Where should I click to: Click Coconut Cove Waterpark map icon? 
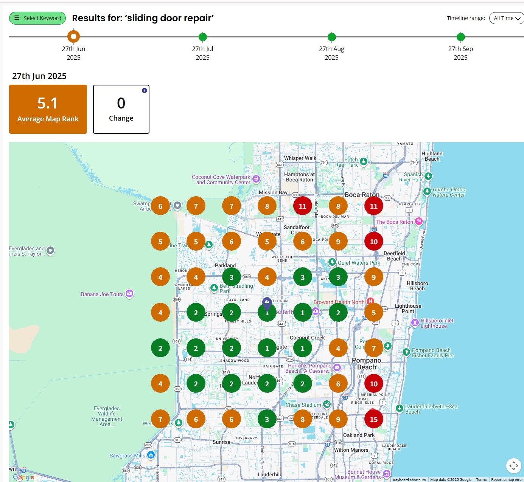[256, 179]
